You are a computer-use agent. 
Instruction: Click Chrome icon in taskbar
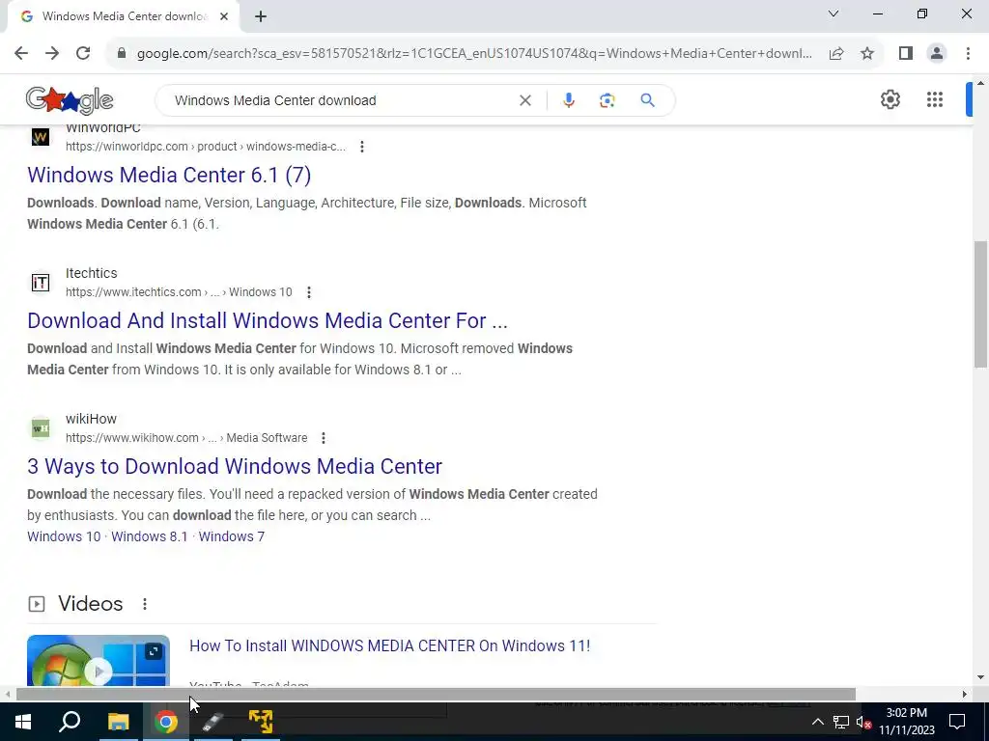pyautogui.click(x=166, y=722)
